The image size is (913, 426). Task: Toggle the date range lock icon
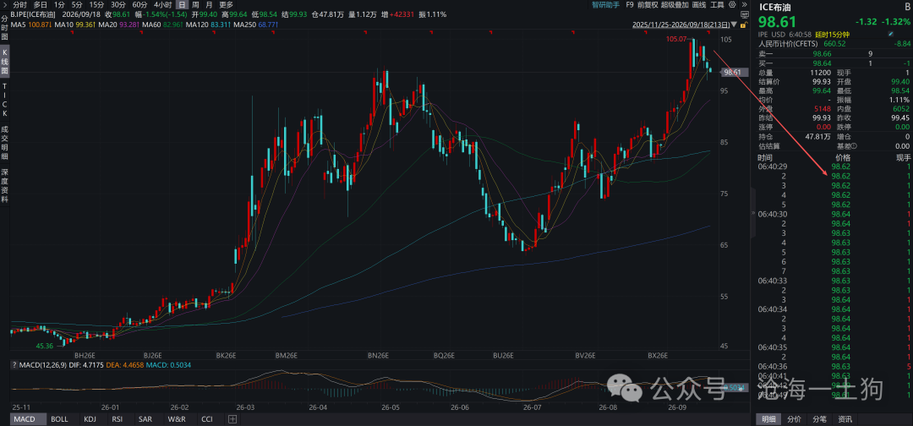[x=744, y=25]
